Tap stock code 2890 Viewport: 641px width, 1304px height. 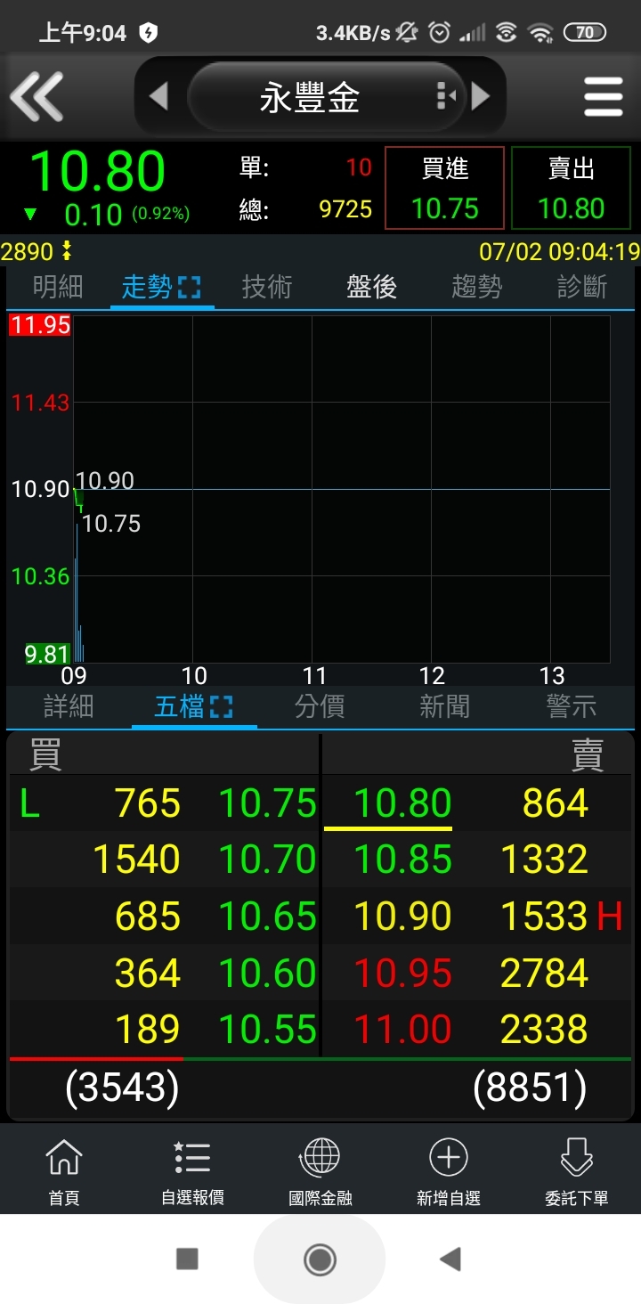click(x=28, y=252)
